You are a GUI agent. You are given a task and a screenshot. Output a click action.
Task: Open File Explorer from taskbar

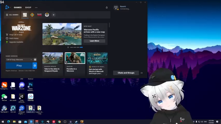(x=14, y=122)
